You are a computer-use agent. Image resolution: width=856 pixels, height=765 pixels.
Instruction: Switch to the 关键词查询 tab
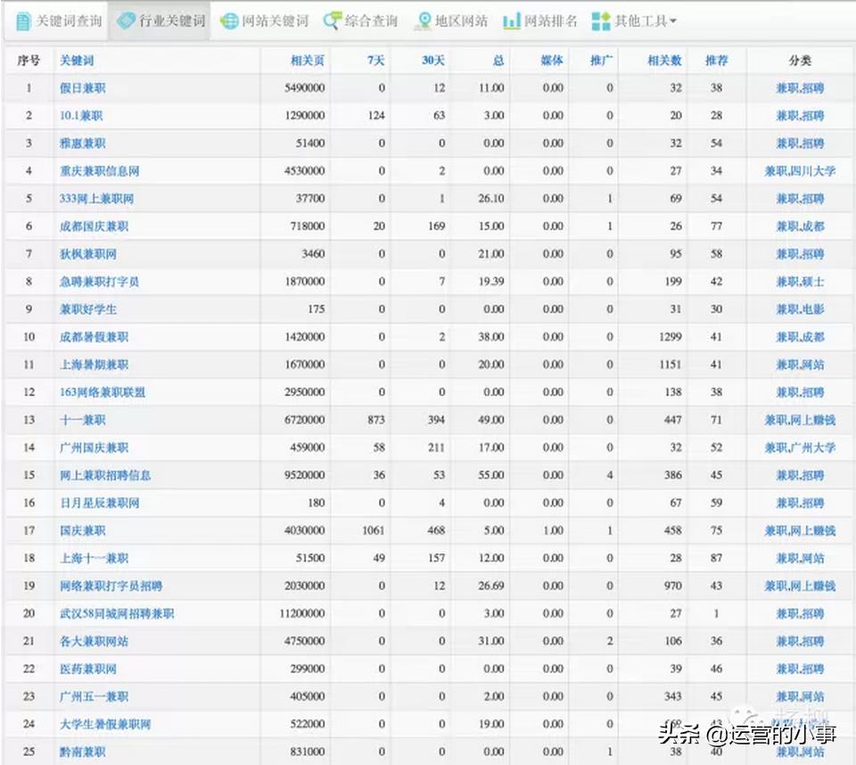pyautogui.click(x=54, y=20)
